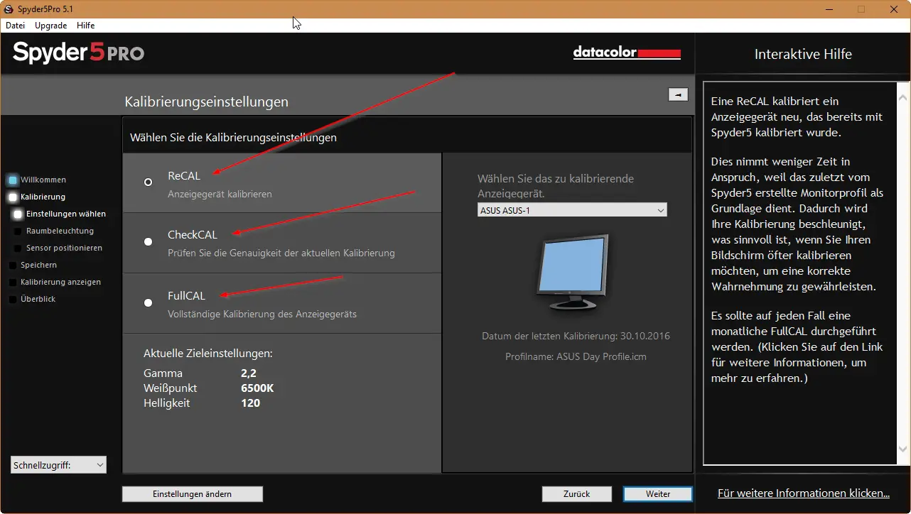Image resolution: width=911 pixels, height=514 pixels.
Task: Click the Interaktive Hilfe heading
Action: point(803,54)
